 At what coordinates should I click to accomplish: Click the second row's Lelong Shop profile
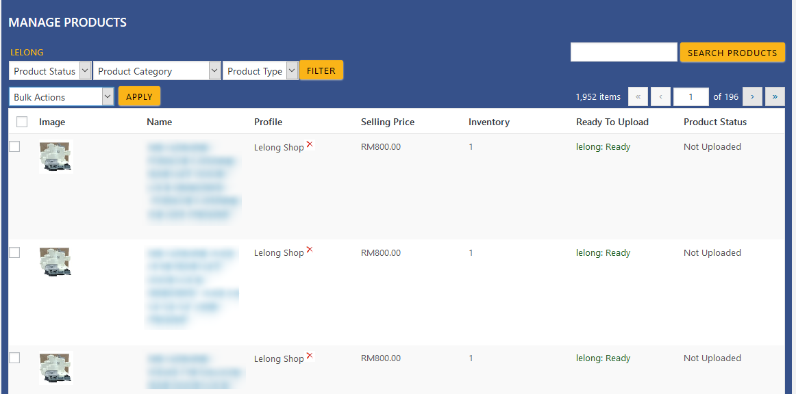coord(279,253)
